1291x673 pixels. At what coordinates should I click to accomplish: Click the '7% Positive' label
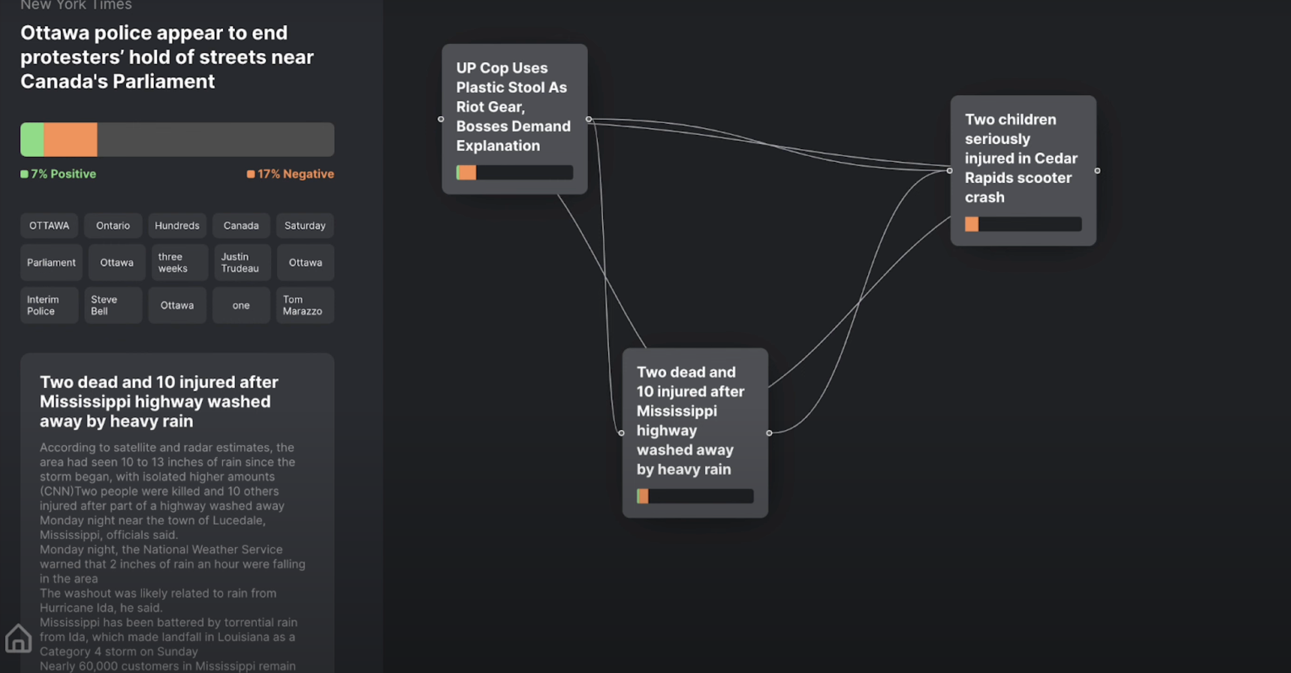58,174
